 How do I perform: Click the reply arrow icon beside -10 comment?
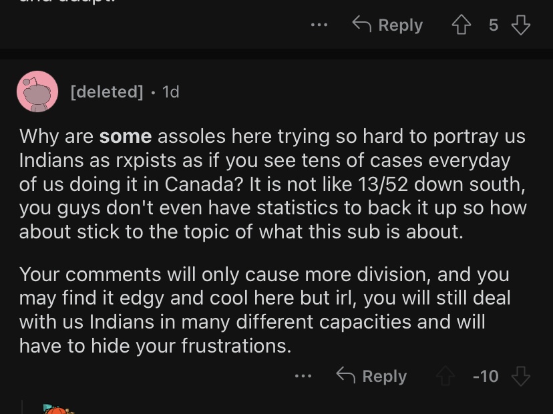pos(346,375)
